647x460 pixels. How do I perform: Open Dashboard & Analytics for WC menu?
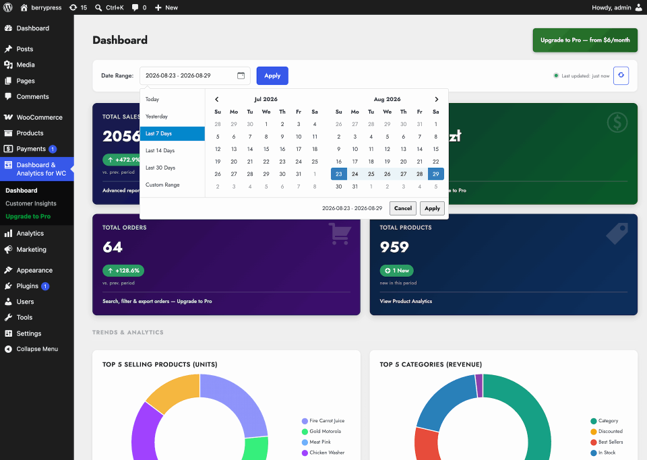click(x=37, y=169)
